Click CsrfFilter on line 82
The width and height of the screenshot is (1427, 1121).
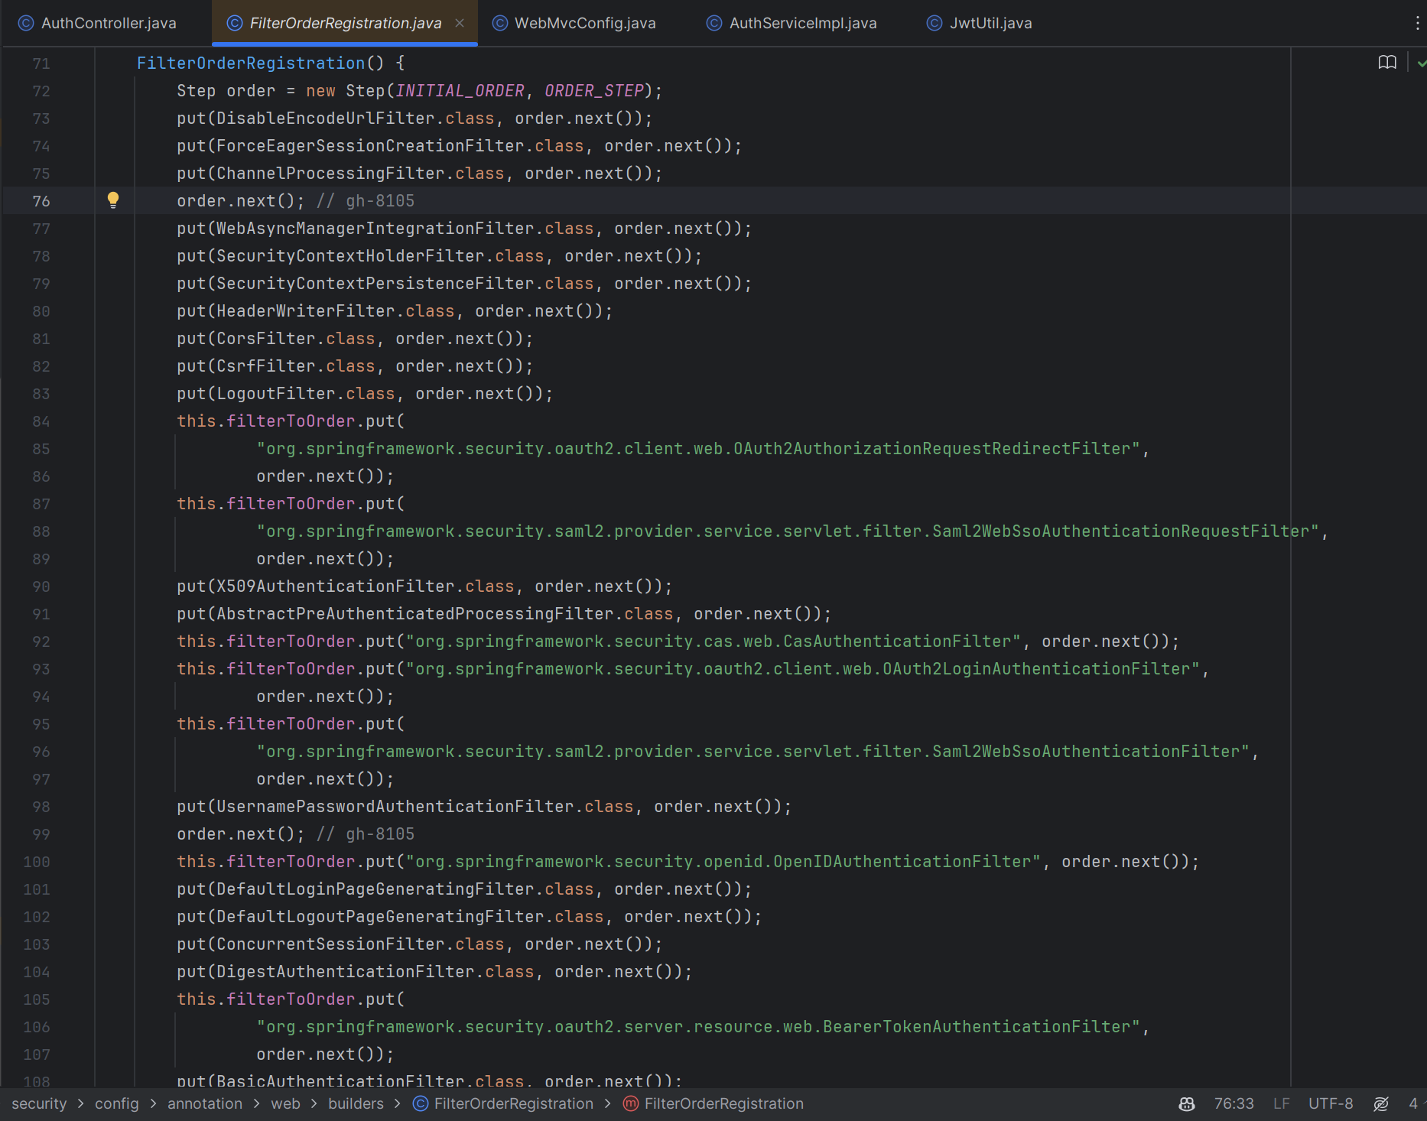click(266, 366)
